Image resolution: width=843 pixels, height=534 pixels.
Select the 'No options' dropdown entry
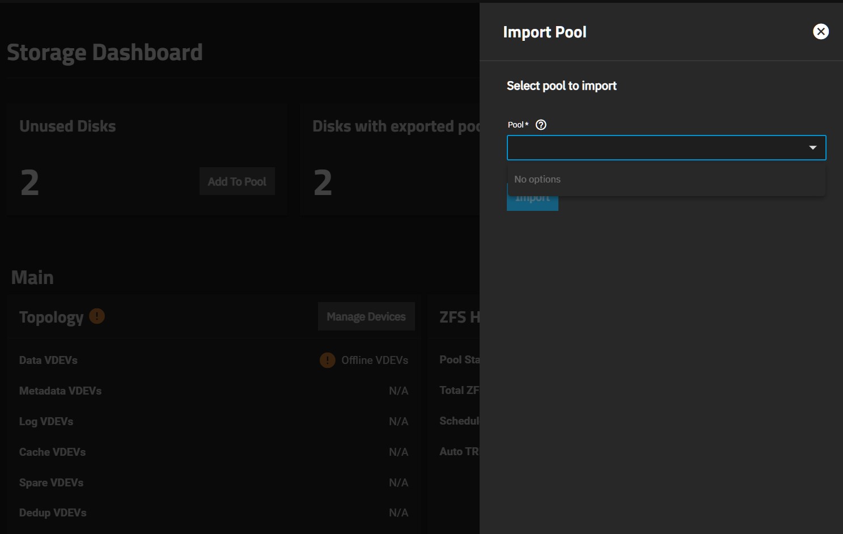(x=537, y=179)
